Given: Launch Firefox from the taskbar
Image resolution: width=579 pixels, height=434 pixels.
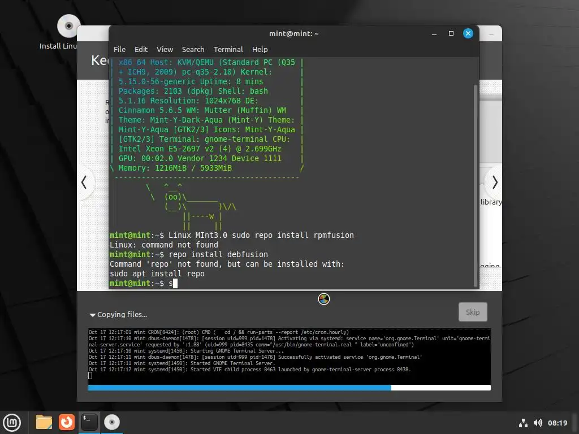Looking at the screenshot, I should [67, 423].
